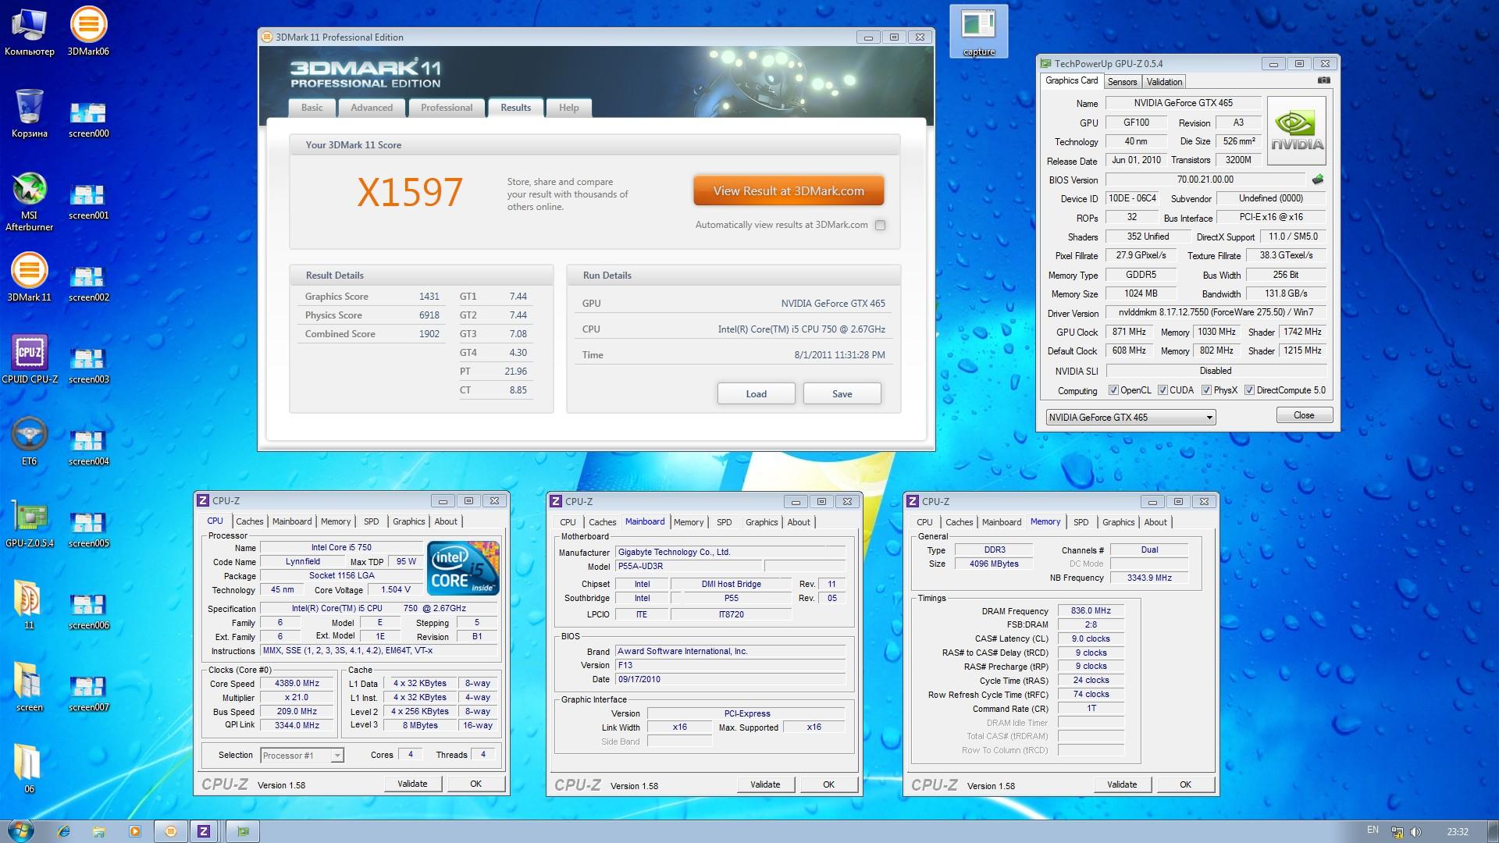Switch to the Advanced tab in 3DMark 11

pyautogui.click(x=372, y=108)
